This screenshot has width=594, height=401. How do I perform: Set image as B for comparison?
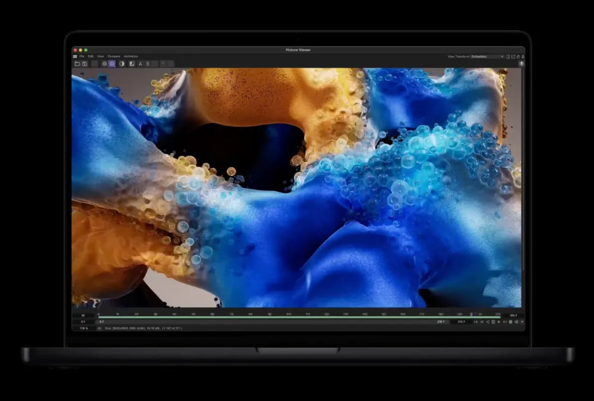pyautogui.click(x=148, y=64)
